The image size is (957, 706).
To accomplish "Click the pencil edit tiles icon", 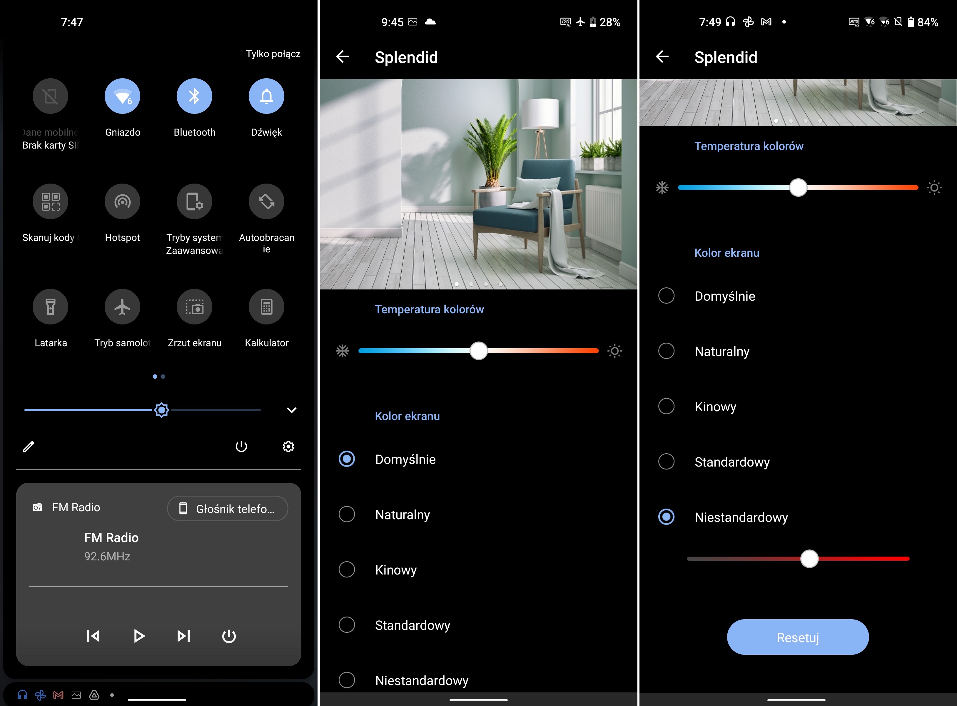I will (29, 447).
